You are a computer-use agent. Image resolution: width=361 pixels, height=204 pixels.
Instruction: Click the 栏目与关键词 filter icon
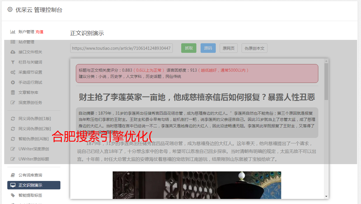(13, 62)
